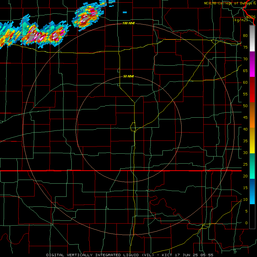Select the 50 value on the VIL scale
This screenshot has height=257, width=257.
tap(245, 106)
